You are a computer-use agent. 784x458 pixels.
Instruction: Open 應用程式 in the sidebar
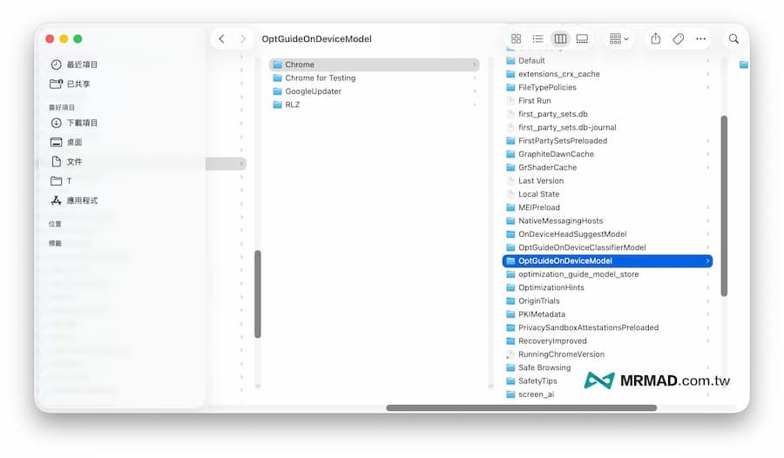point(74,200)
